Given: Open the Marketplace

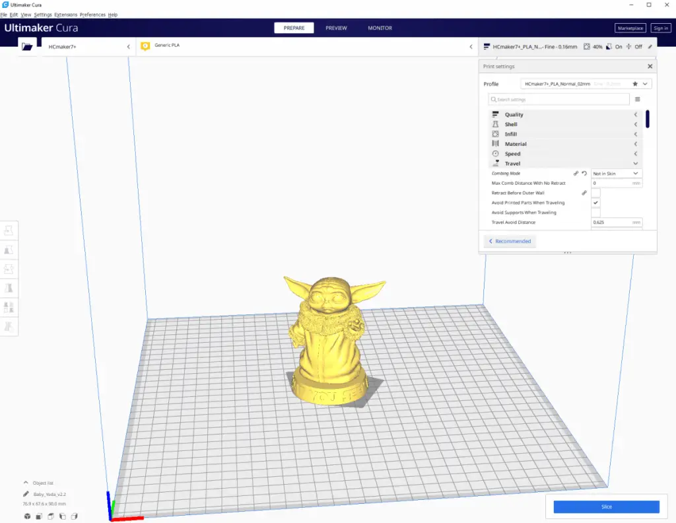Looking at the screenshot, I should point(630,28).
